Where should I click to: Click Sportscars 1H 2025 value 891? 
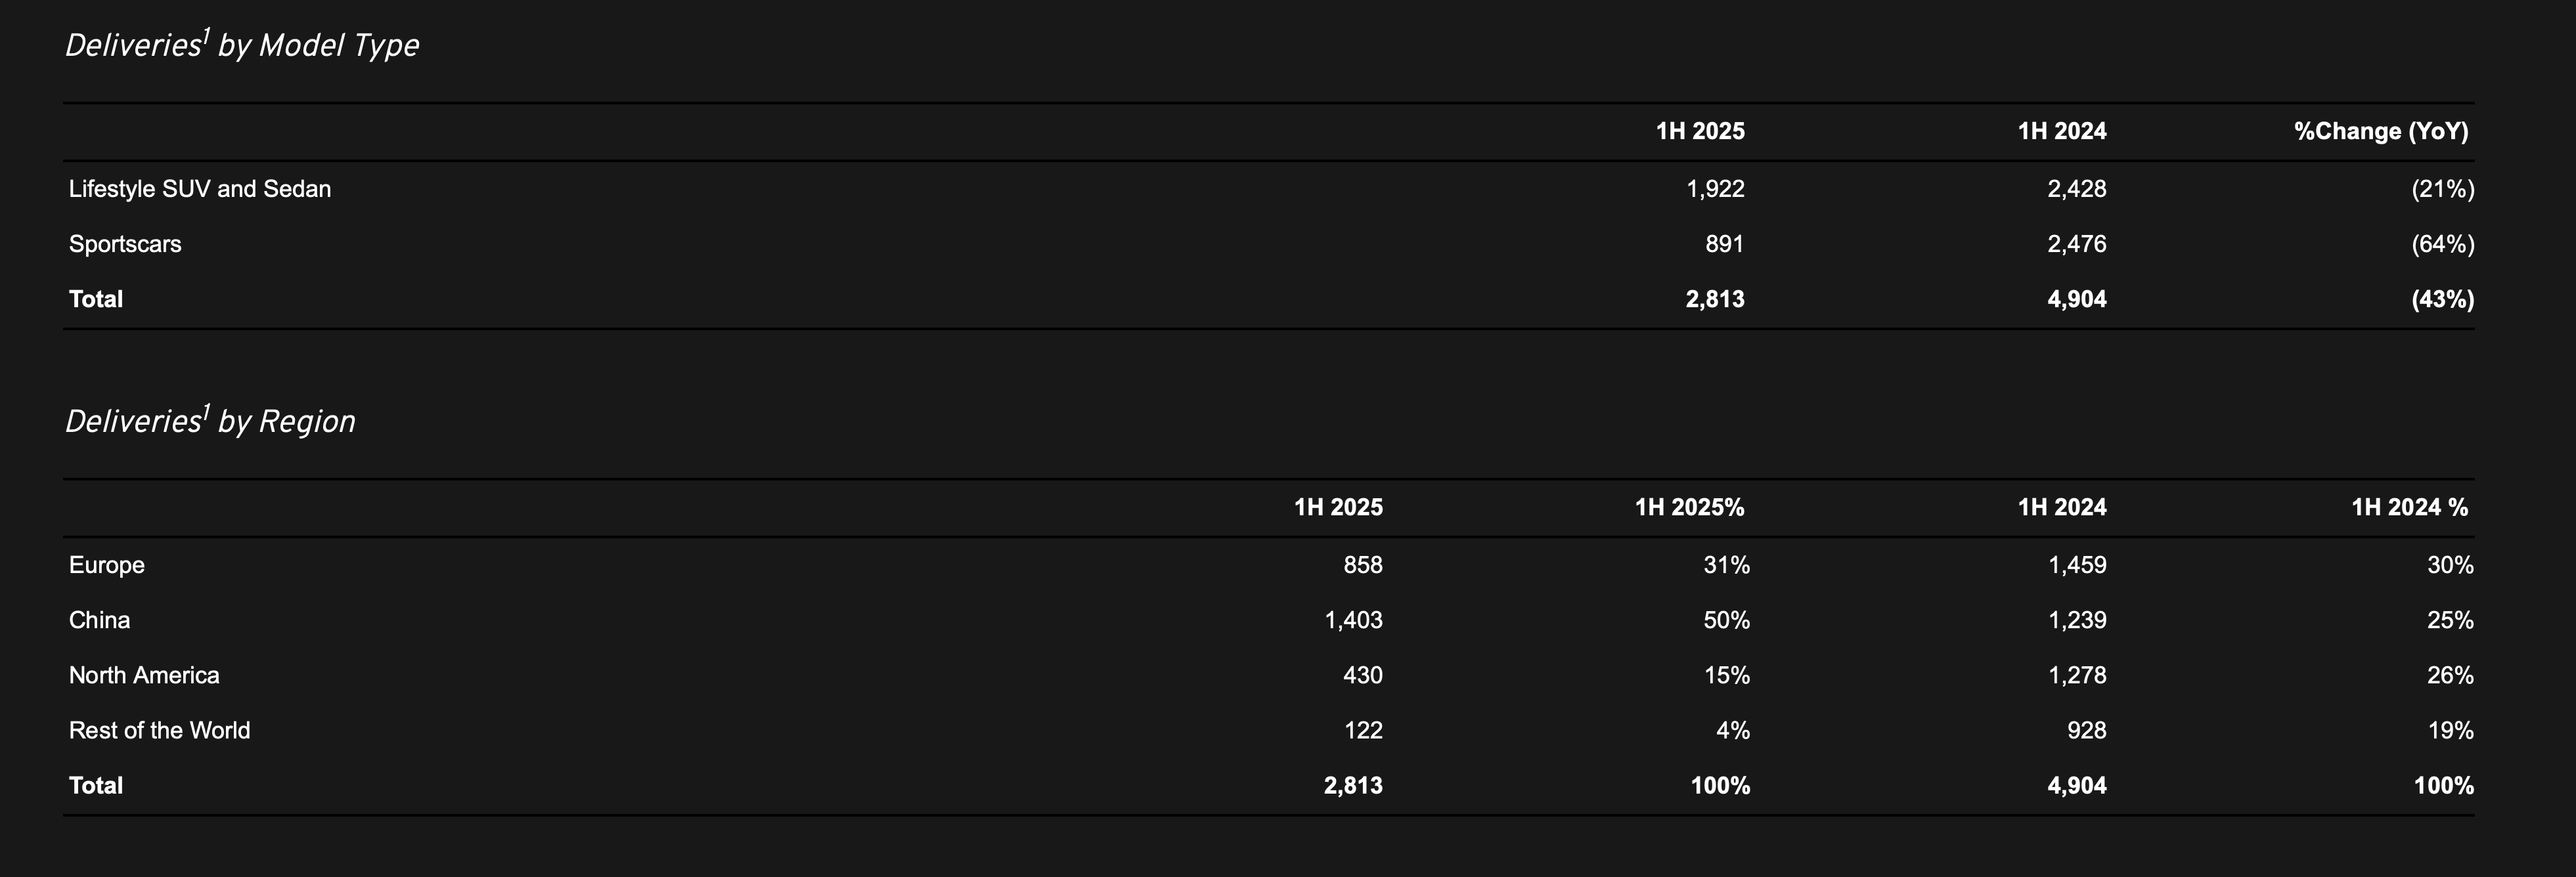point(1724,244)
